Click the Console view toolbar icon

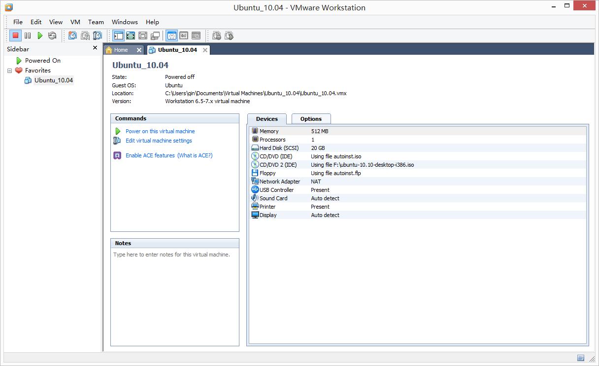pos(196,36)
